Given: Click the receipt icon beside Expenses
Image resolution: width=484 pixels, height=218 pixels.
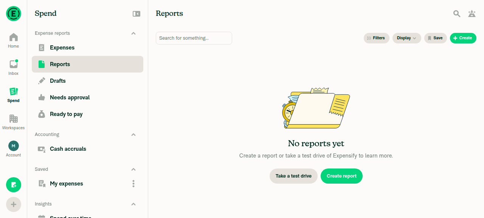Looking at the screenshot, I should [x=42, y=48].
